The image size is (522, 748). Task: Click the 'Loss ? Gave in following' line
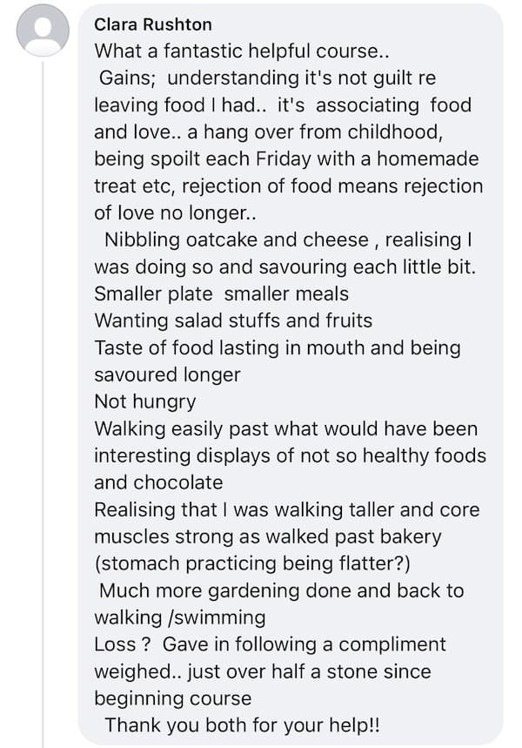270,644
